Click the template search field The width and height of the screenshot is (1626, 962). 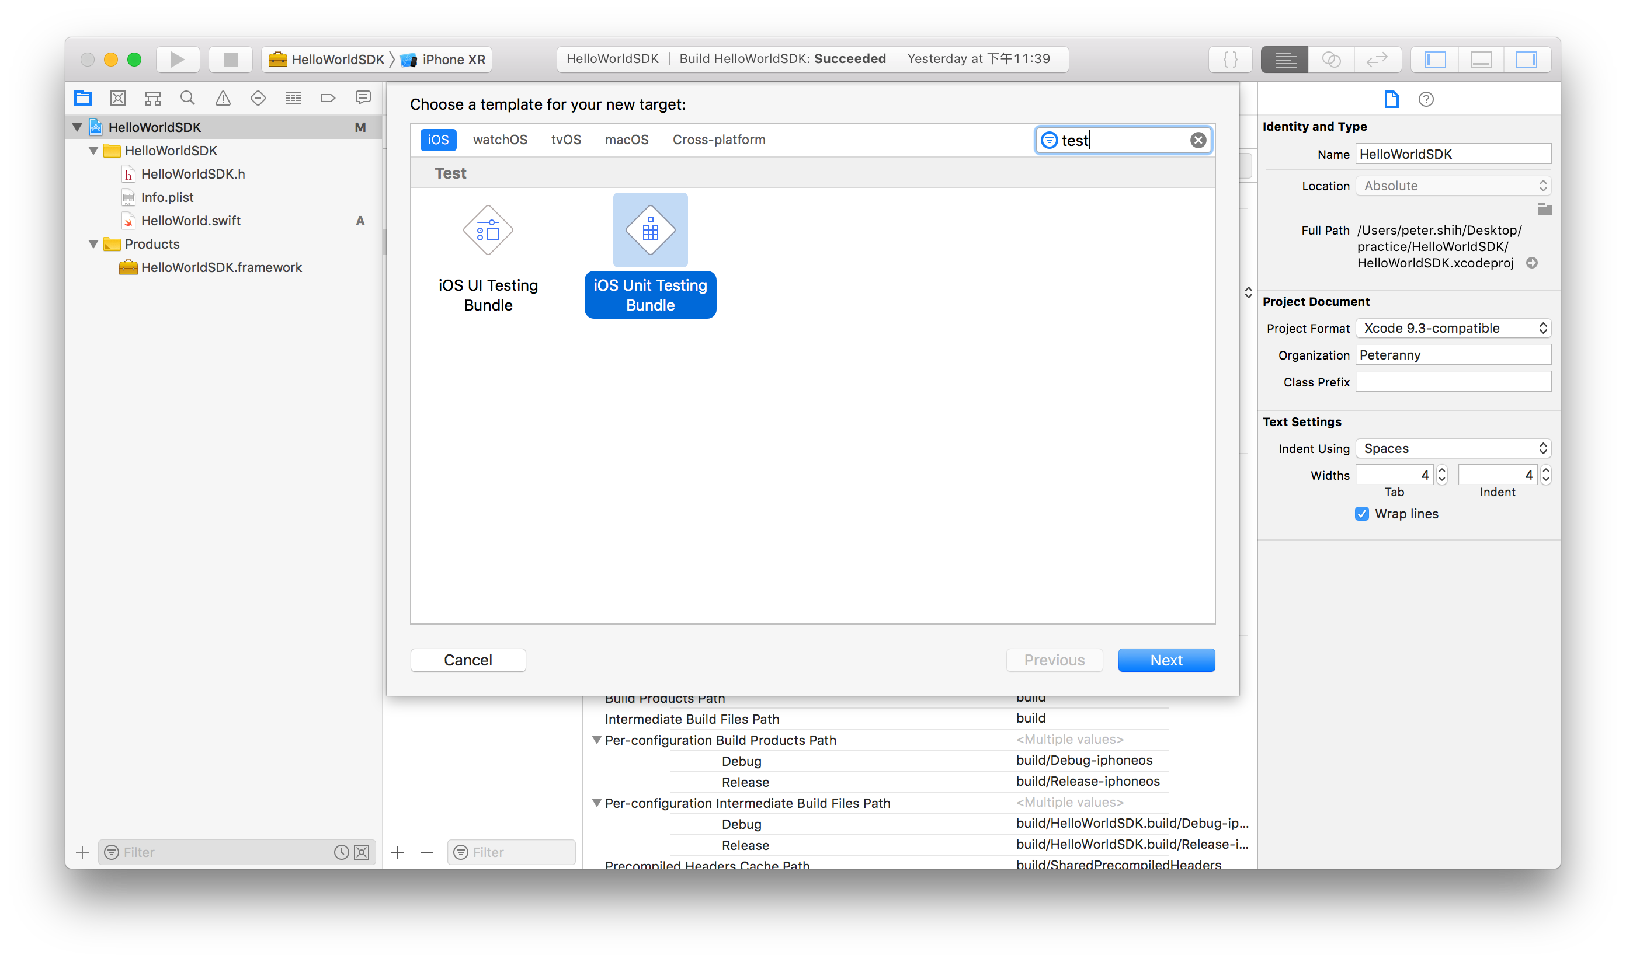coord(1123,140)
